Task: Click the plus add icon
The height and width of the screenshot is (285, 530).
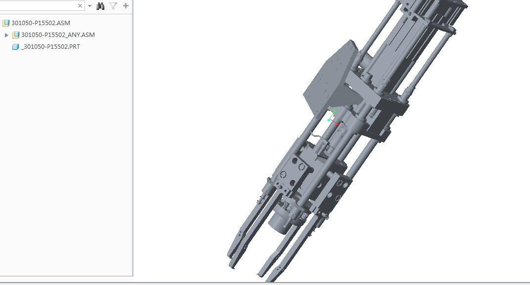Action: coord(126,6)
